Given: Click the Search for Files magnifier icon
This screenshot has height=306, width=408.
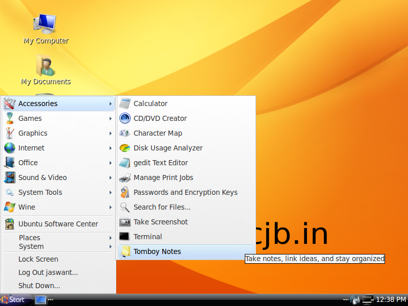Looking at the screenshot, I should pos(125,207).
